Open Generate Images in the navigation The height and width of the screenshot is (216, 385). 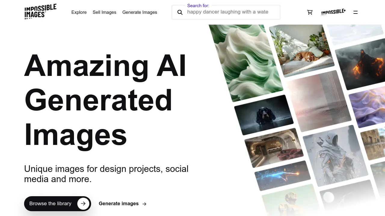click(140, 12)
